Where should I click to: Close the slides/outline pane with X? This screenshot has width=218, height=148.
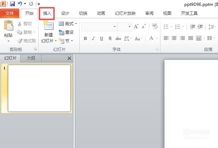(x=69, y=58)
